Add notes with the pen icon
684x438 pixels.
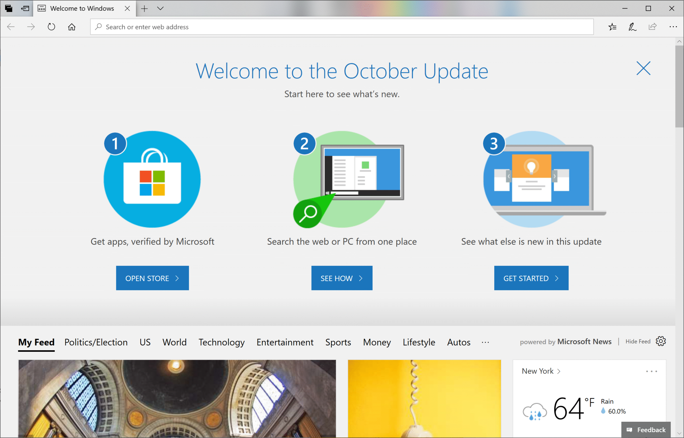click(632, 27)
